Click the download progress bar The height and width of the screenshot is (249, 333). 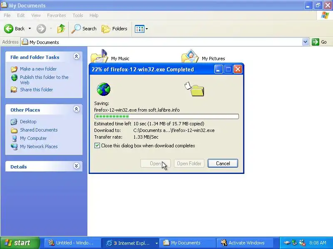point(166,117)
